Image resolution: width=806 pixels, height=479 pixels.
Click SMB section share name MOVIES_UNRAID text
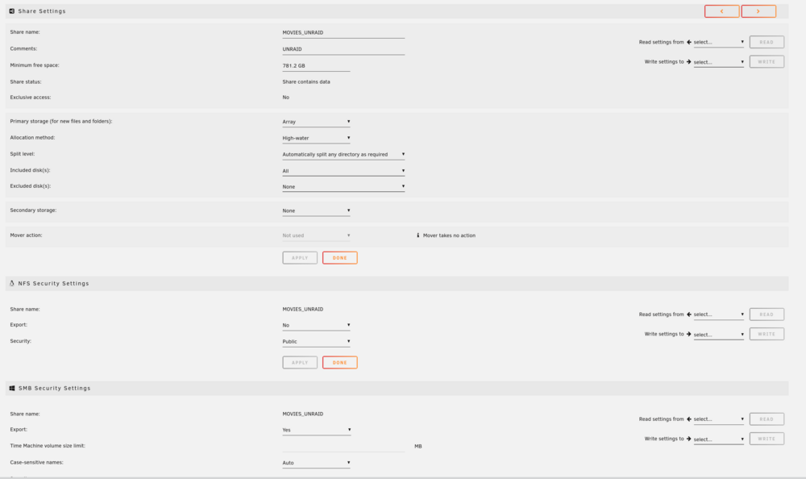303,414
